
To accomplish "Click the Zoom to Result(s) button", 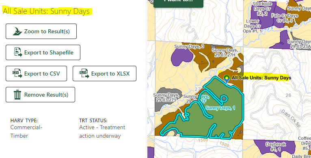I will click(x=41, y=31).
